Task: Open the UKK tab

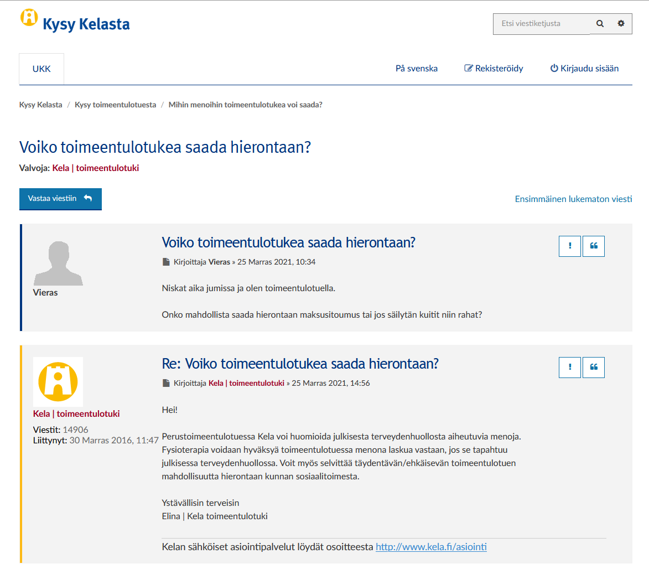Action: pyautogui.click(x=41, y=69)
